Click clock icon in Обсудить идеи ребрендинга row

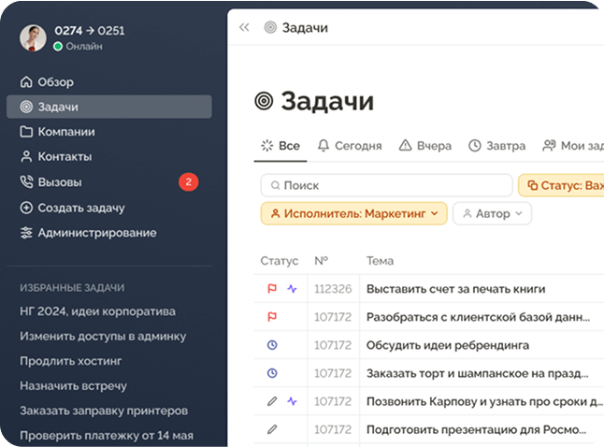(272, 345)
